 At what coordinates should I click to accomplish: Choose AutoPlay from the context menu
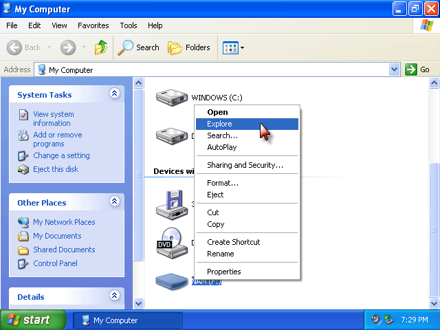[x=247, y=147]
